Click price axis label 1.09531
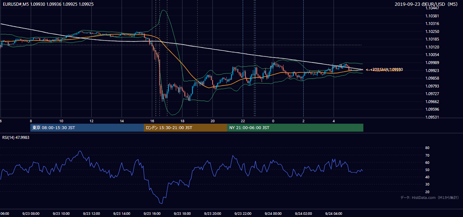Image resolution: width=463 pixels, height=217 pixels. (x=433, y=117)
